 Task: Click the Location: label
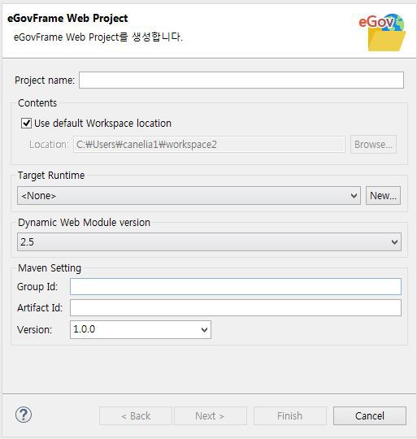pos(49,145)
